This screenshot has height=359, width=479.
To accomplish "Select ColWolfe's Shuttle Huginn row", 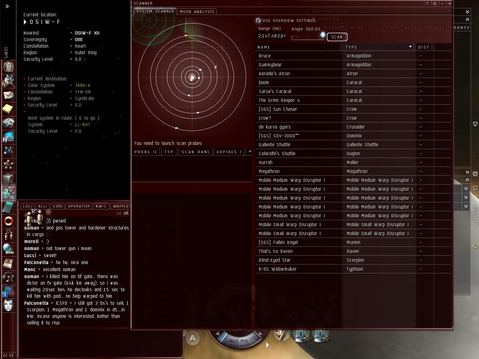I will [353, 153].
